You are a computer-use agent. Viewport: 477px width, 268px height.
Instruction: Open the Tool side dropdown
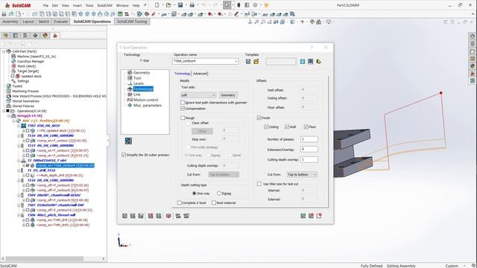point(198,95)
